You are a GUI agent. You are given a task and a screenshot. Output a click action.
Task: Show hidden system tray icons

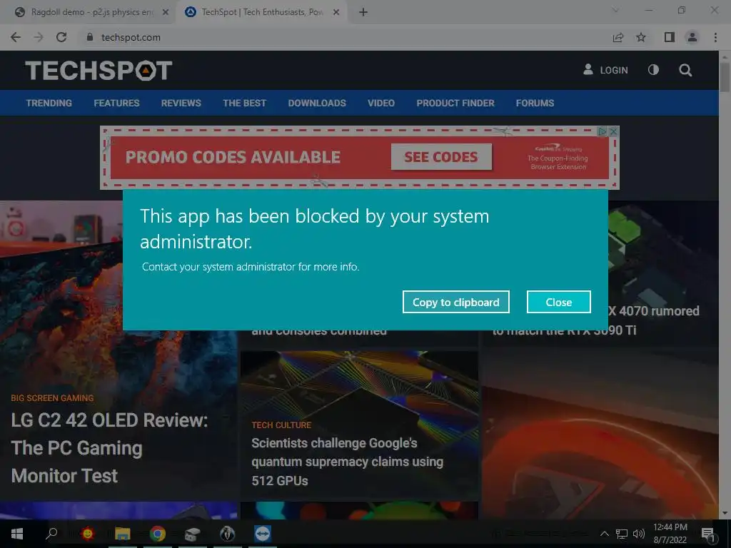pyautogui.click(x=604, y=534)
